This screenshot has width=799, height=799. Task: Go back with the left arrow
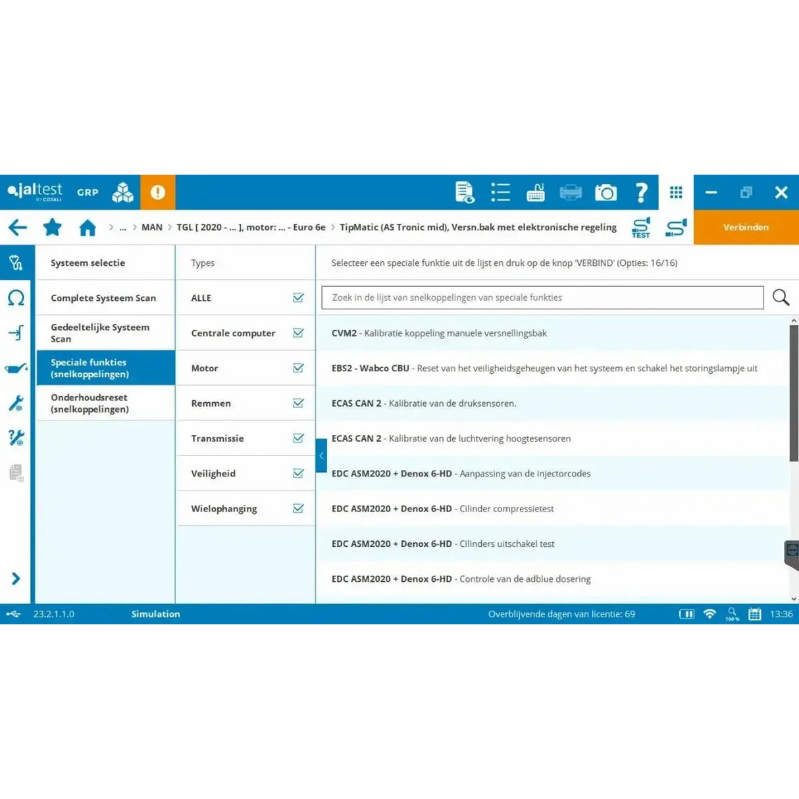[18, 228]
